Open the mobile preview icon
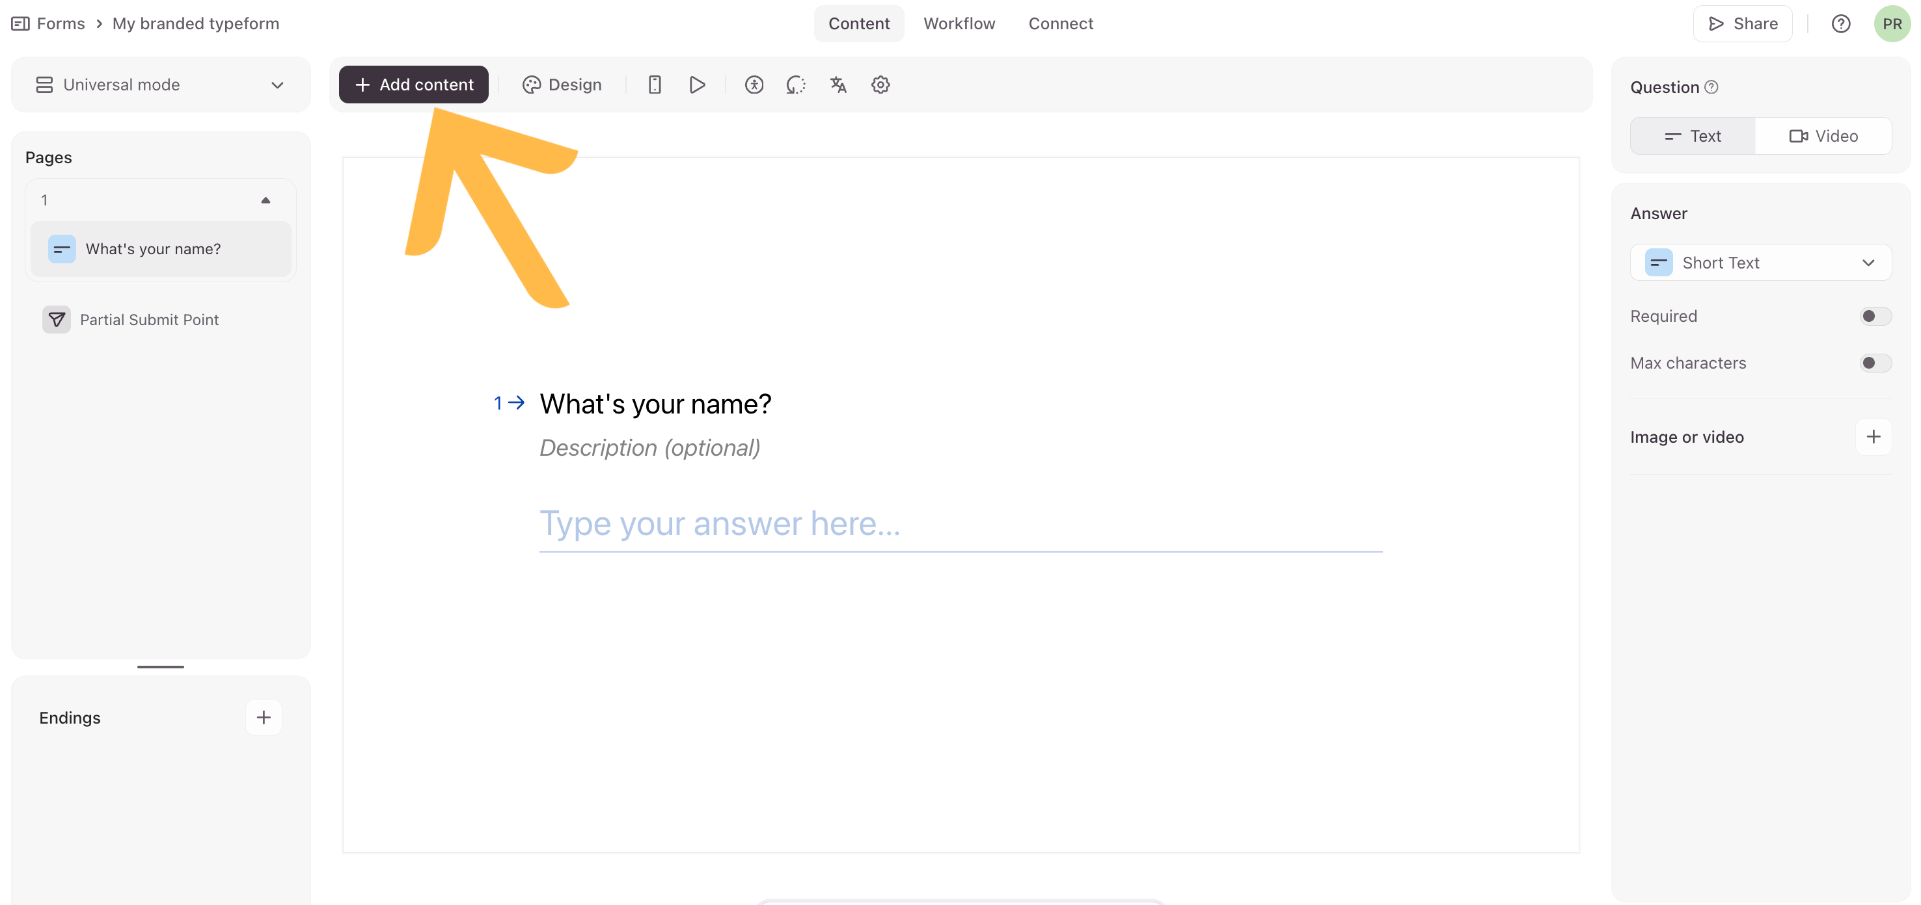This screenshot has height=905, width=1921. tap(654, 85)
